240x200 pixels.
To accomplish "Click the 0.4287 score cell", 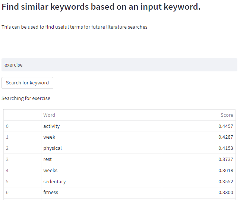I will tap(198, 137).
